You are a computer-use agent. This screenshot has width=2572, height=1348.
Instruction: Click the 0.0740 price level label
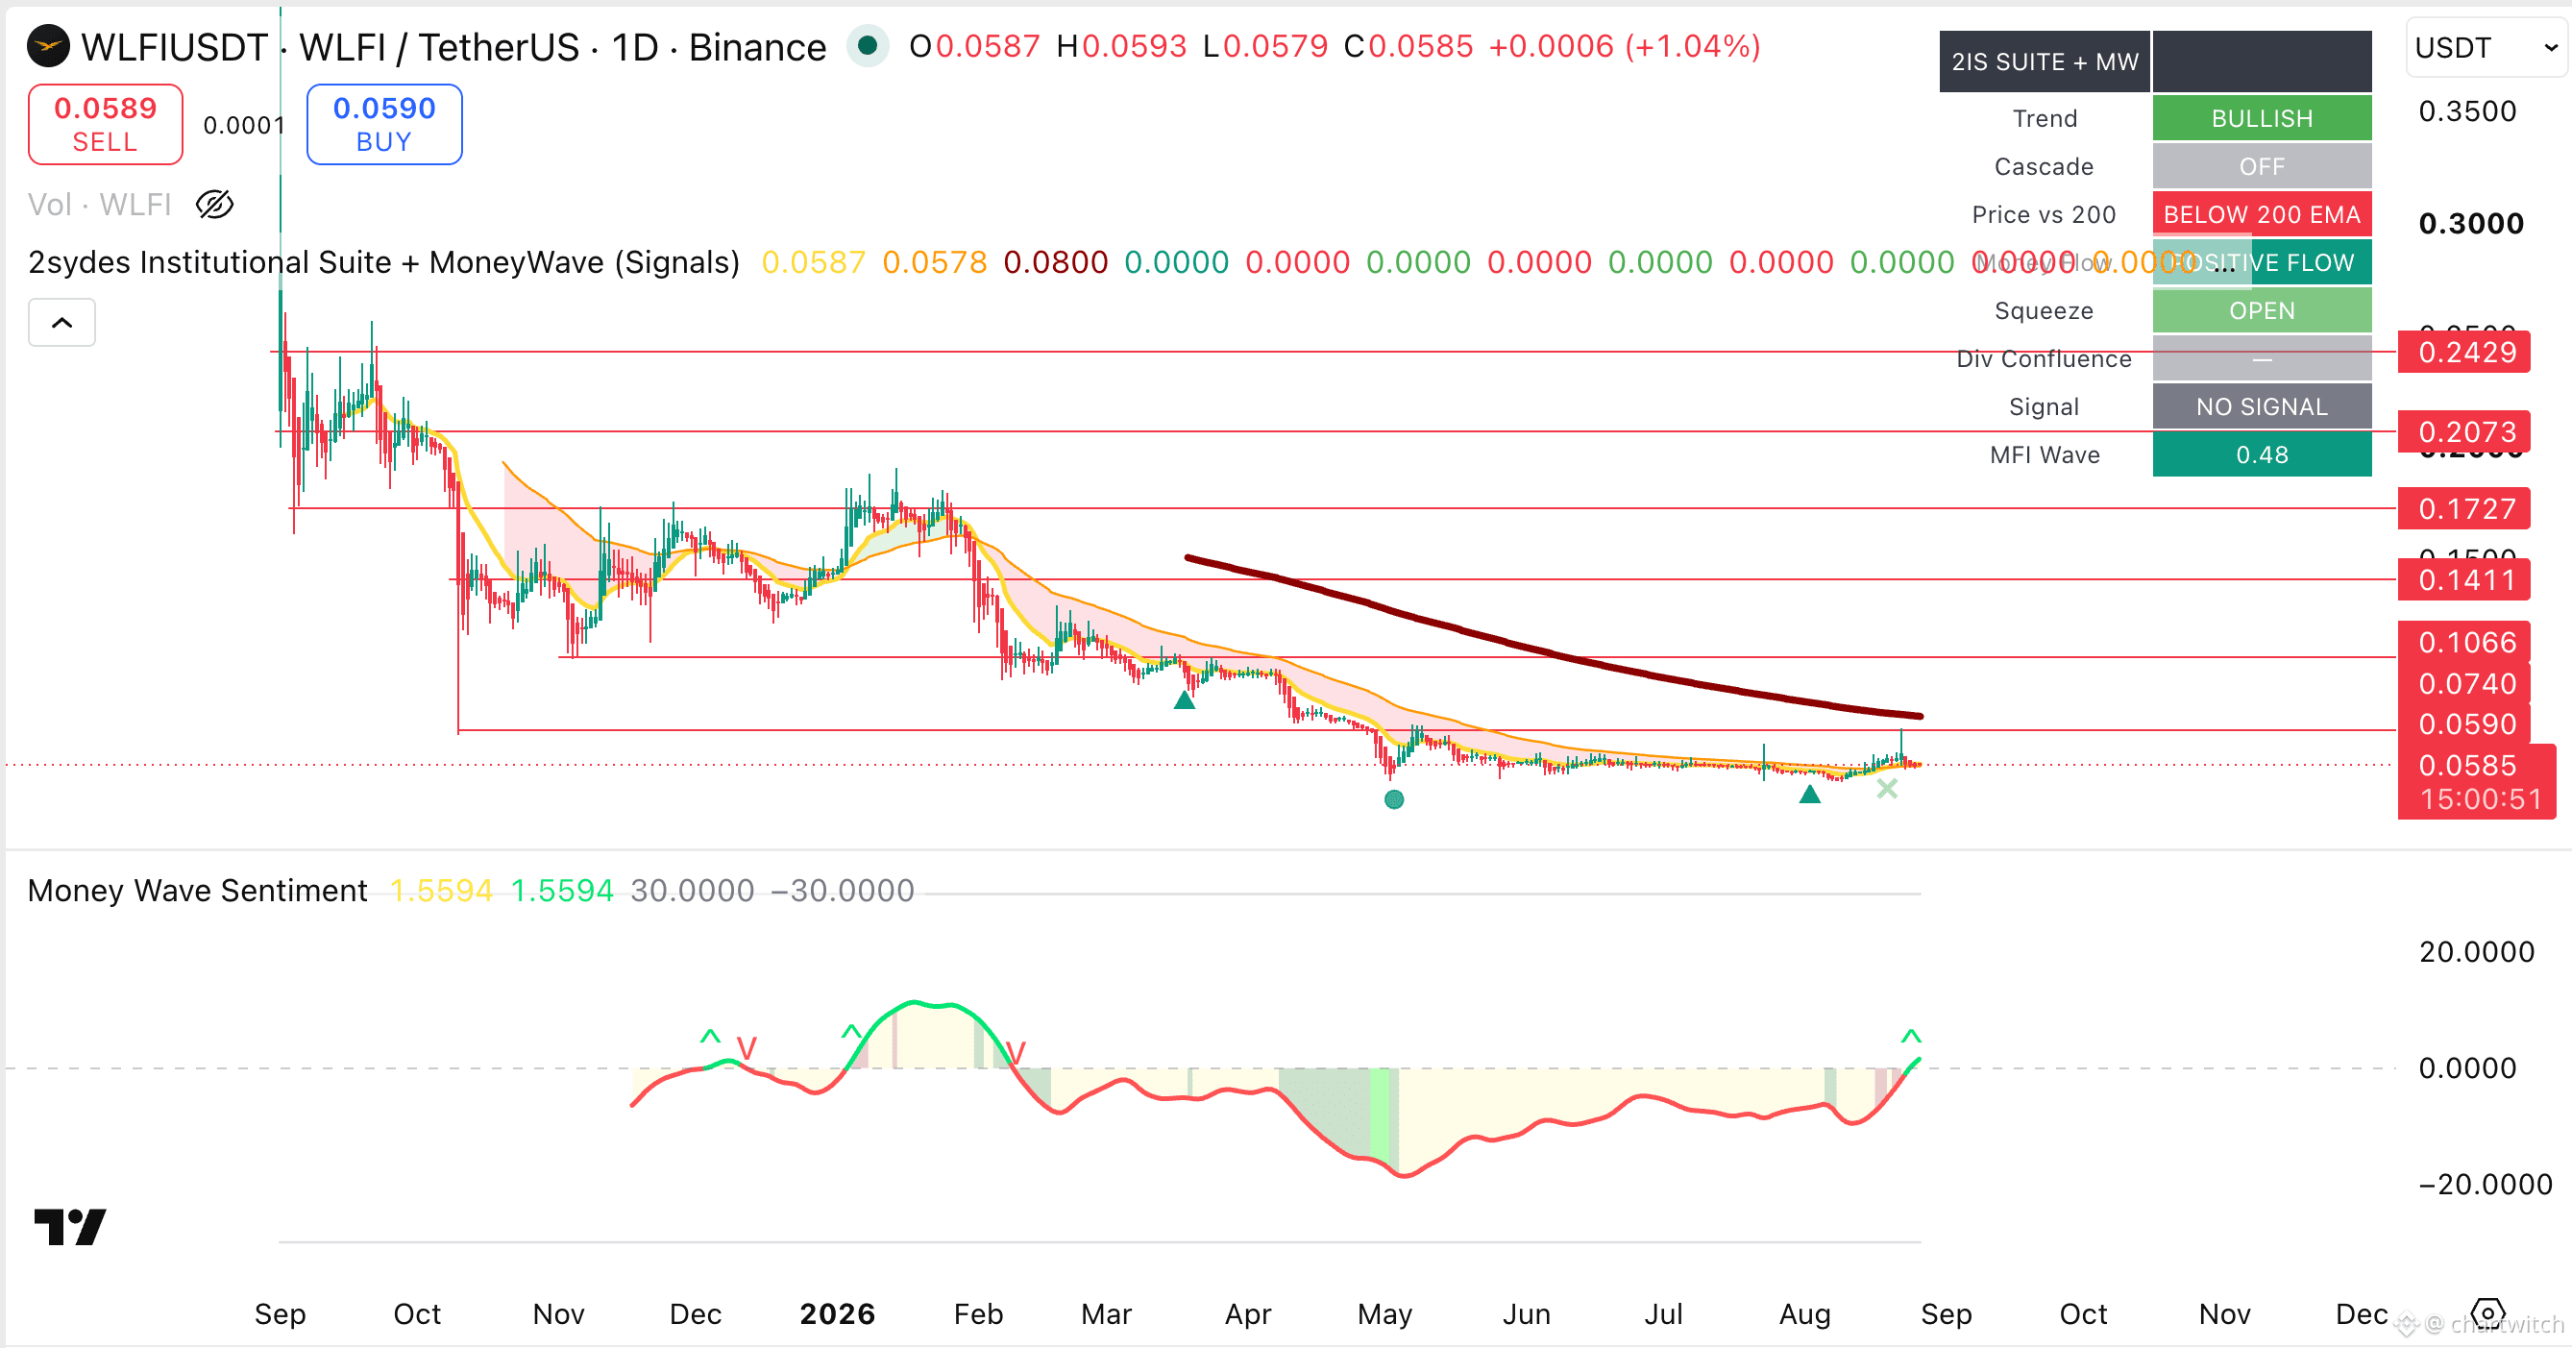(x=2464, y=683)
